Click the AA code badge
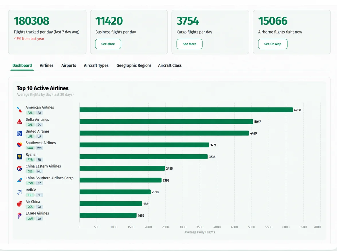 [39, 113]
